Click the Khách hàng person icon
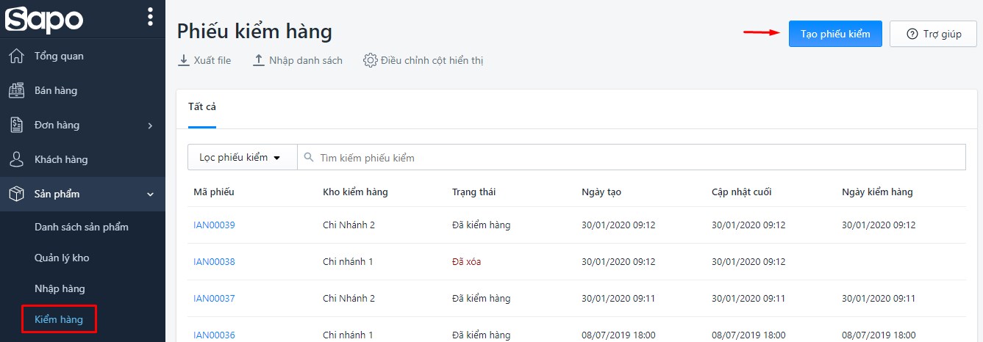 [16, 159]
